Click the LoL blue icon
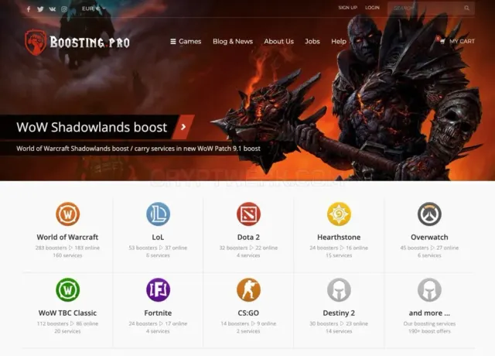Image resolution: width=495 pixels, height=356 pixels. pyautogui.click(x=158, y=214)
